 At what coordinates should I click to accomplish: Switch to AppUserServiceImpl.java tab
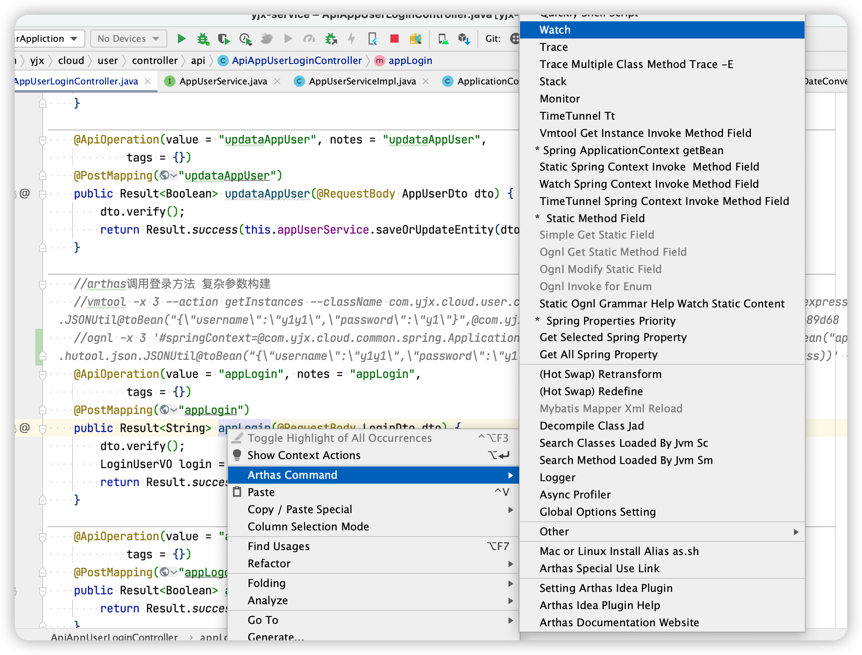pos(363,81)
